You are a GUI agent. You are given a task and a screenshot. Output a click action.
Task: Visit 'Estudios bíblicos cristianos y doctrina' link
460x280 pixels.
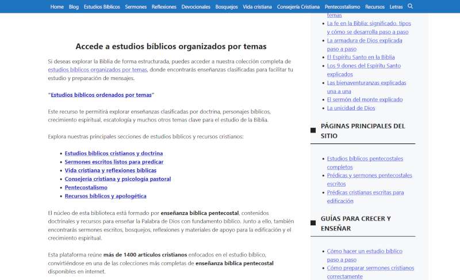pyautogui.click(x=114, y=153)
